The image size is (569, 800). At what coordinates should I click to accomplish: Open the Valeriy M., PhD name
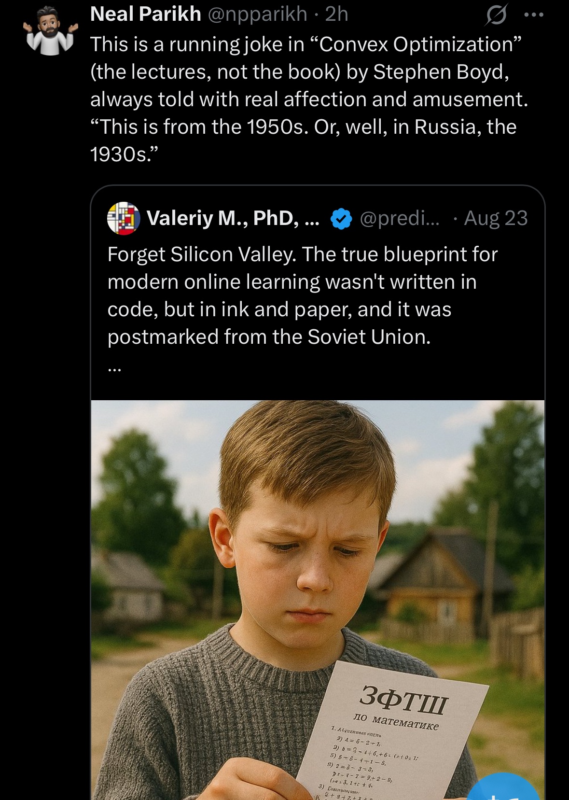233,218
